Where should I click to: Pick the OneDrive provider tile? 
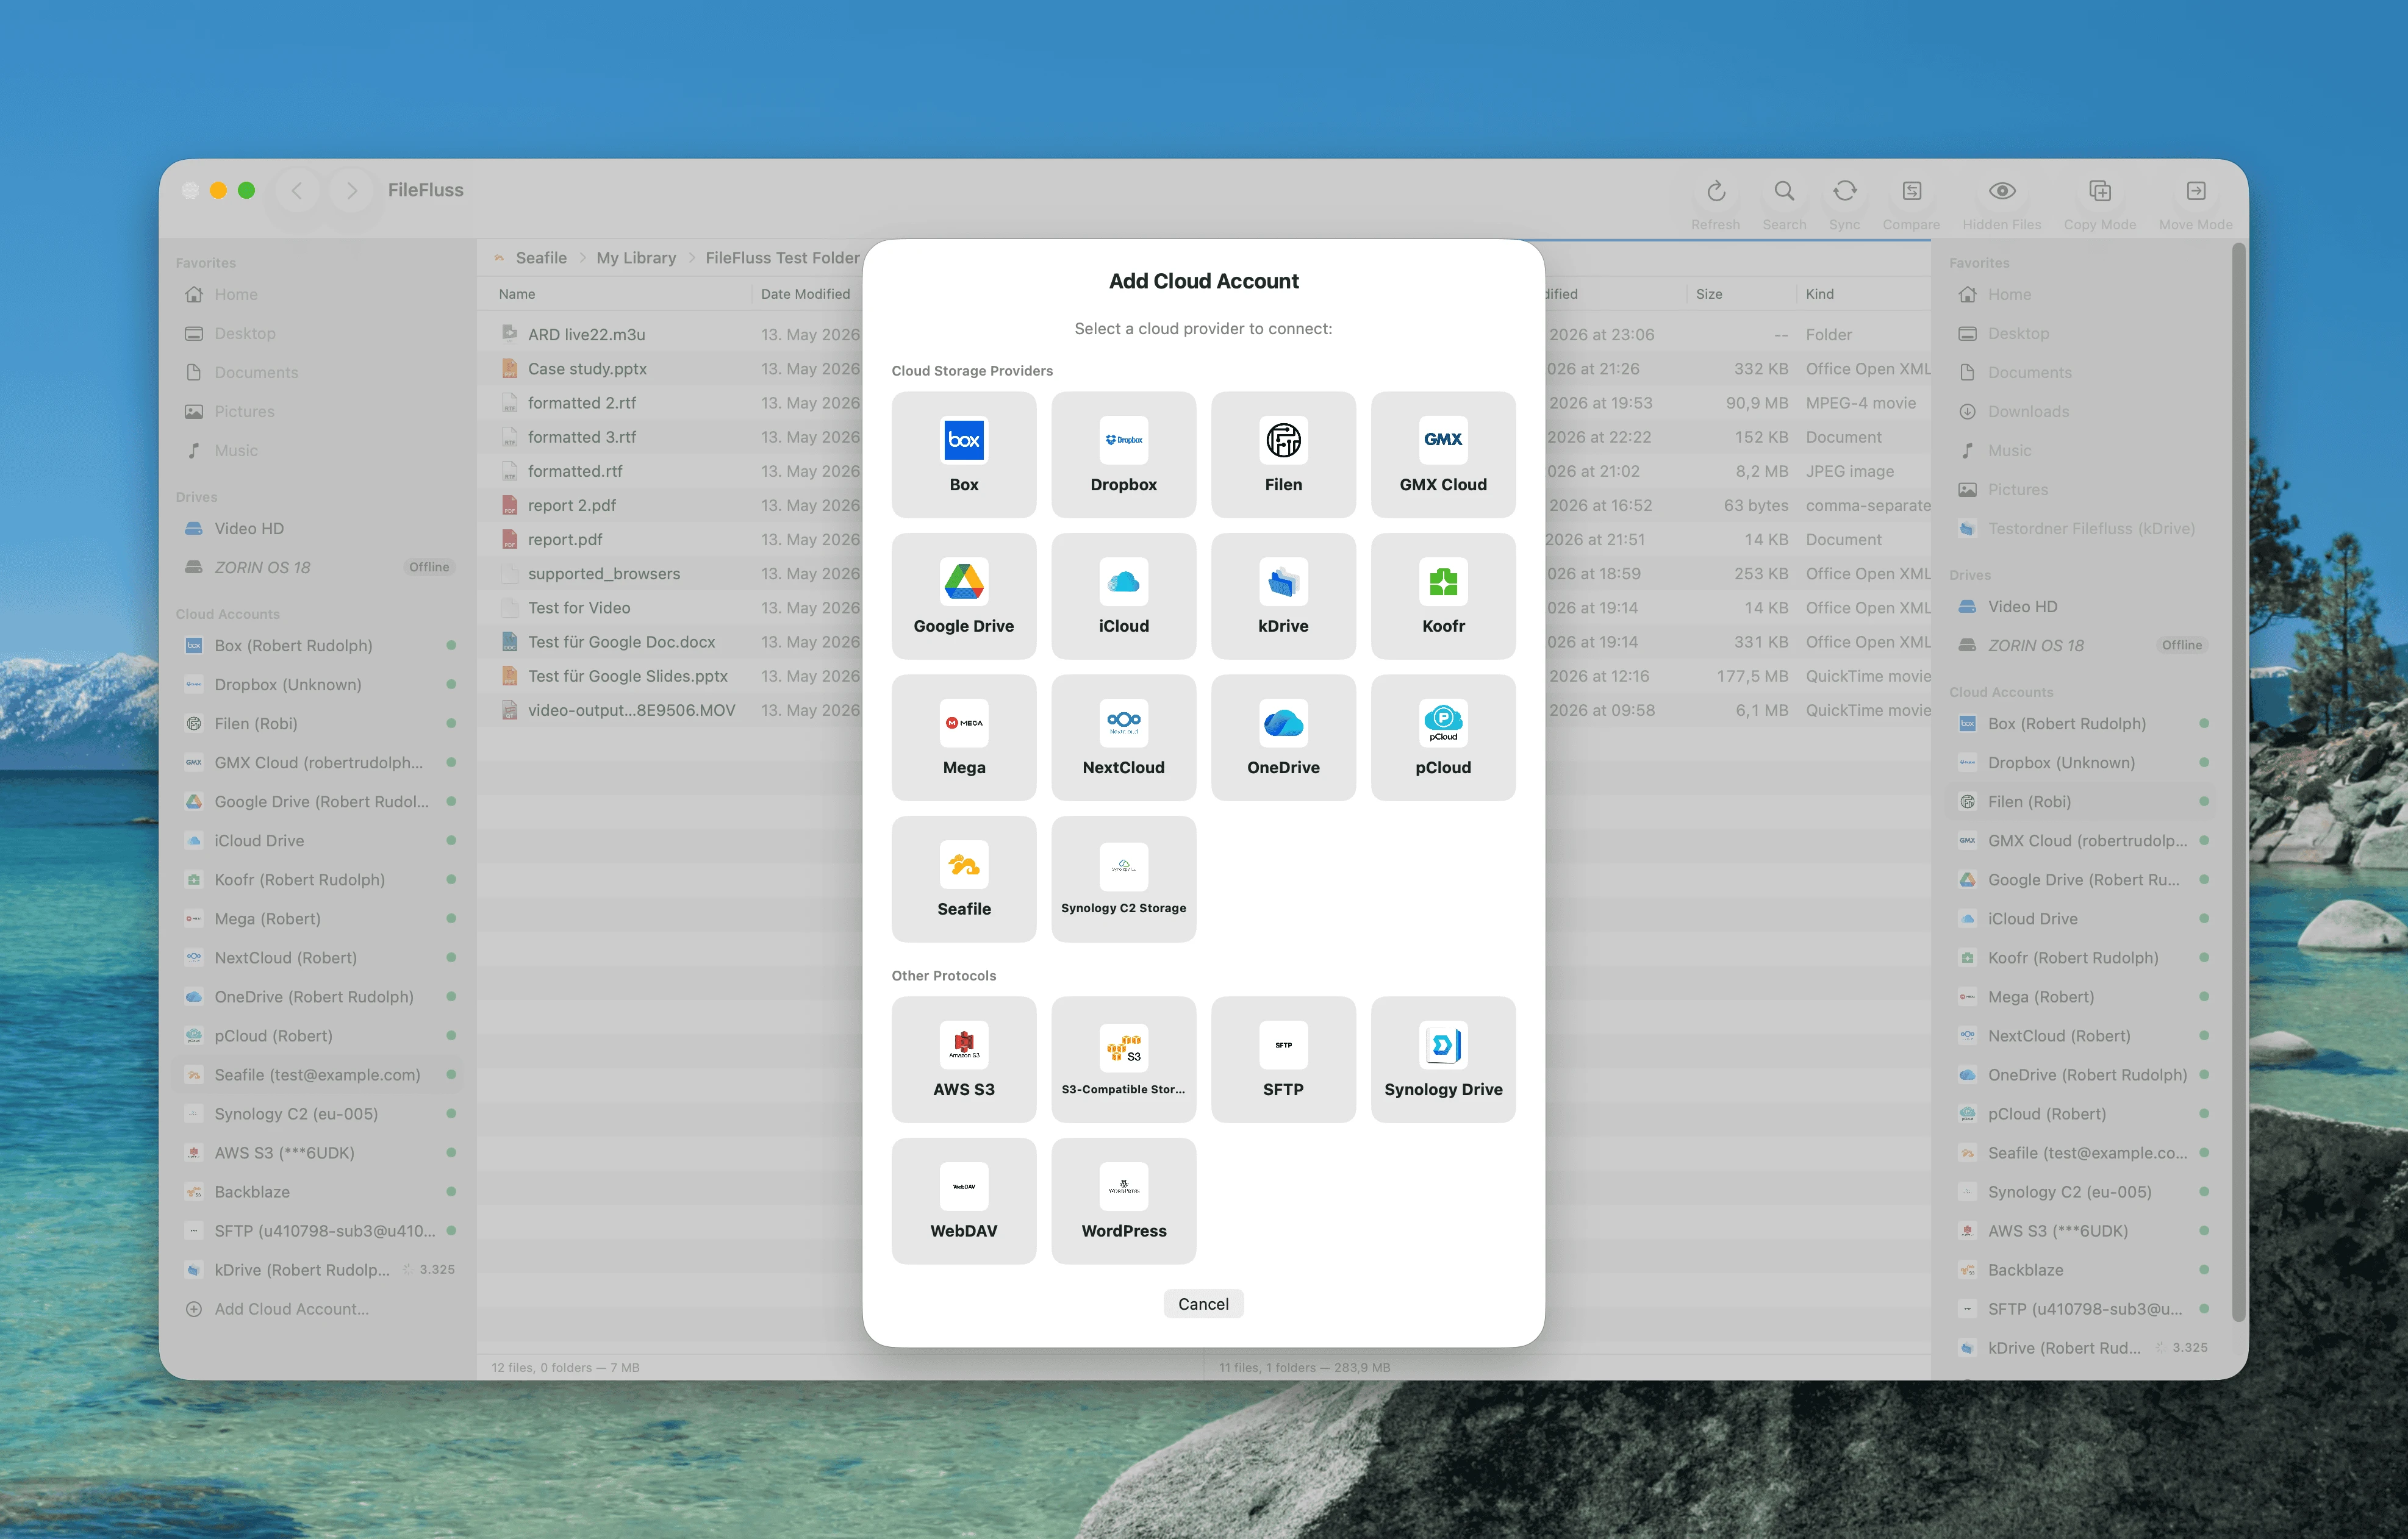click(x=1283, y=737)
